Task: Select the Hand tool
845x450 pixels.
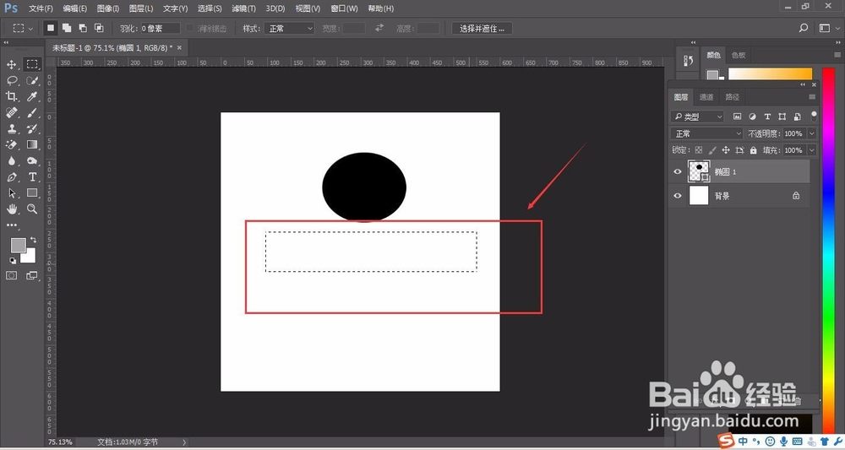Action: tap(11, 209)
